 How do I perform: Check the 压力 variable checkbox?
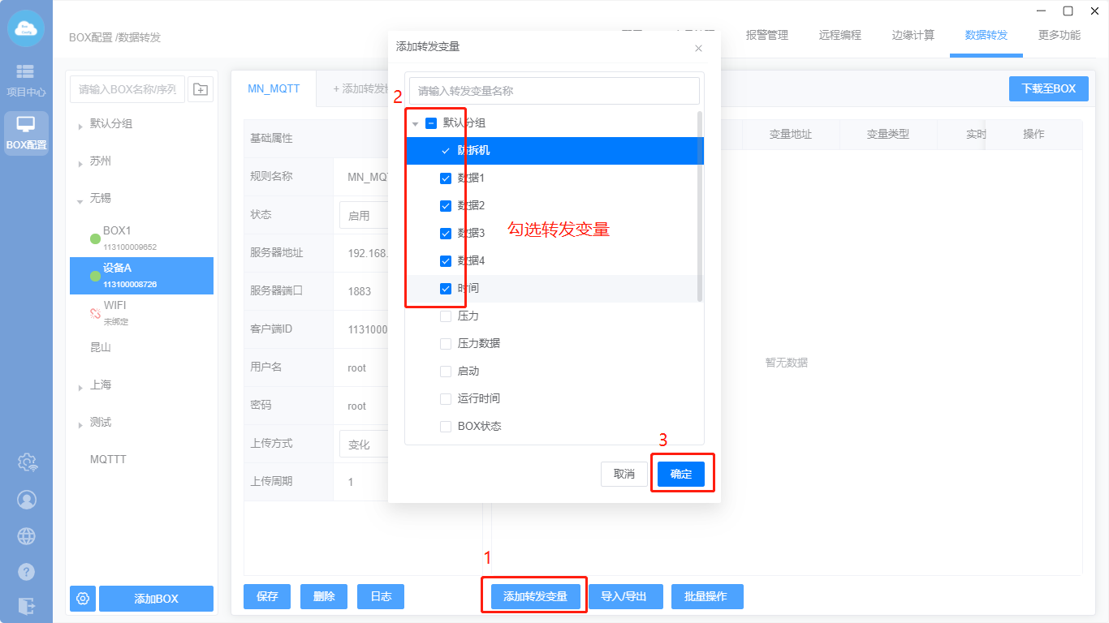coord(445,316)
